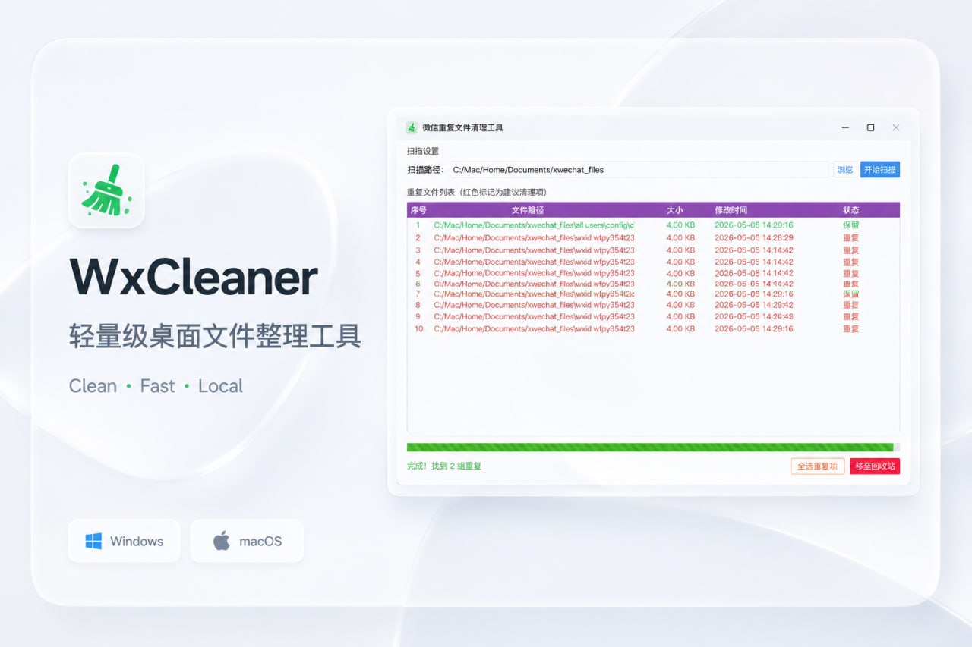Image resolution: width=972 pixels, height=647 pixels.
Task: Click the 重复文件列表 list caption
Action: [x=477, y=192]
